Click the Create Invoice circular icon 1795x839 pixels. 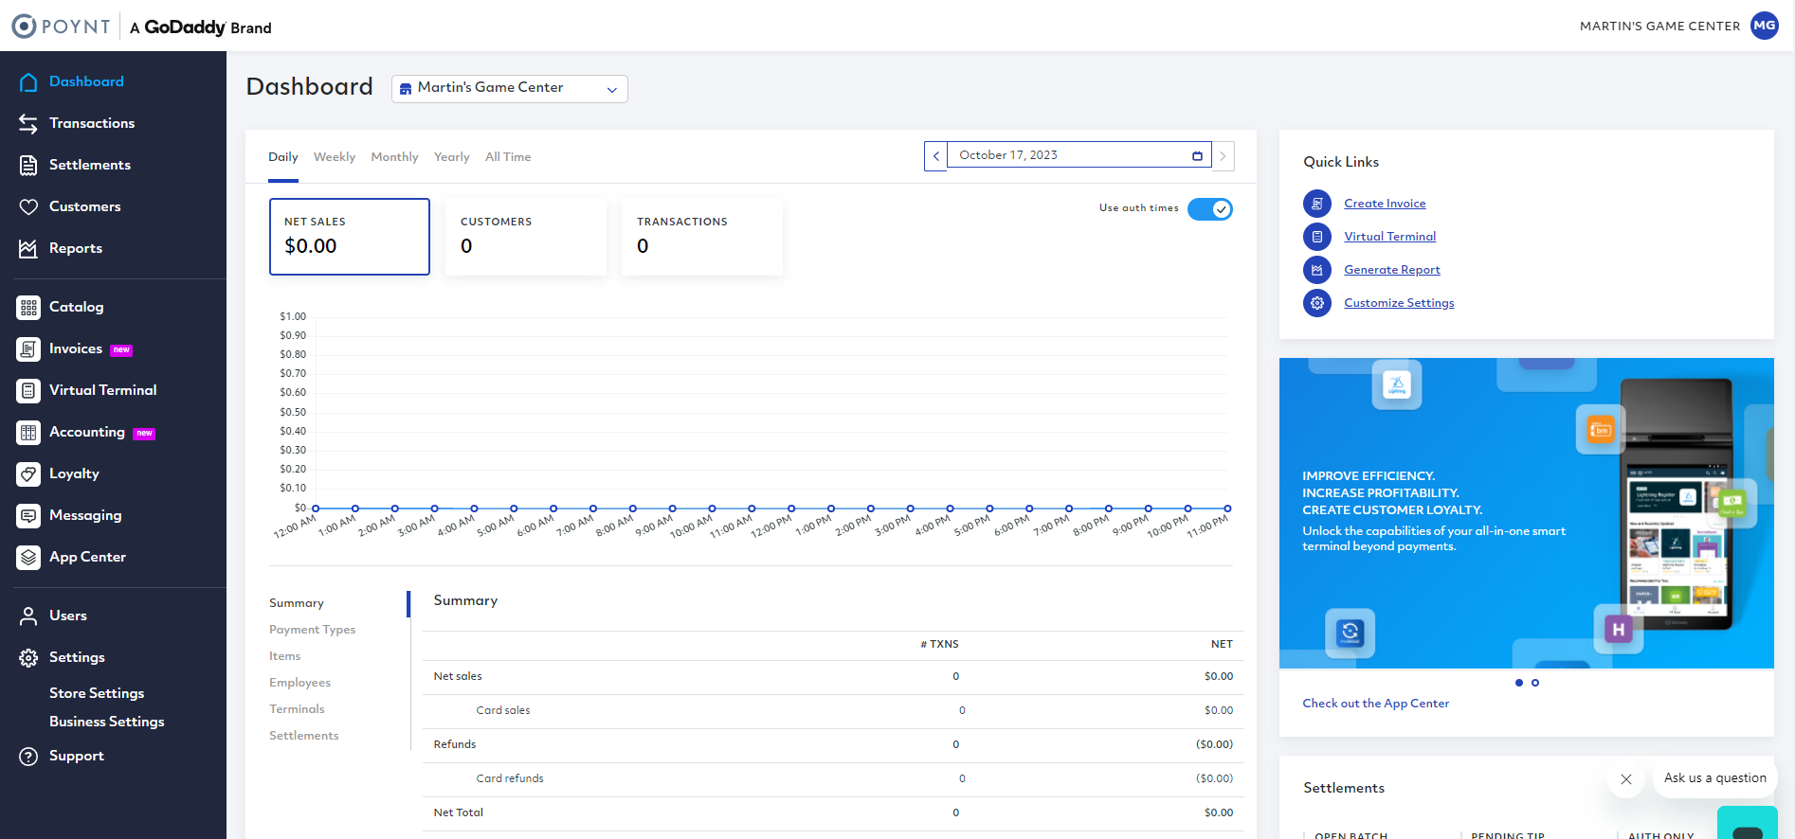pos(1316,204)
